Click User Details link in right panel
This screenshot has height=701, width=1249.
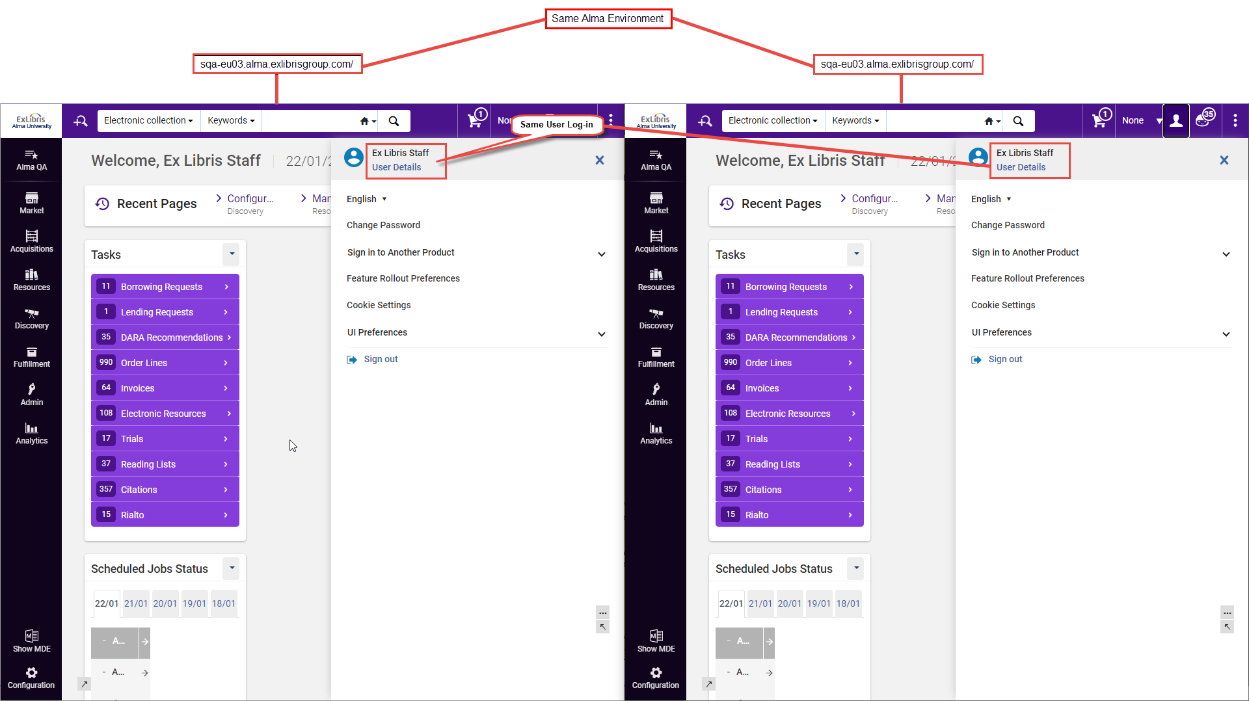point(1021,168)
